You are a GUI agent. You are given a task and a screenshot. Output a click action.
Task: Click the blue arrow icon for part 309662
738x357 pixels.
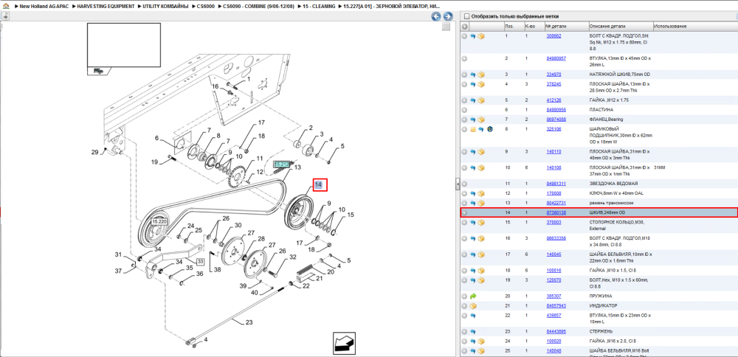click(473, 35)
